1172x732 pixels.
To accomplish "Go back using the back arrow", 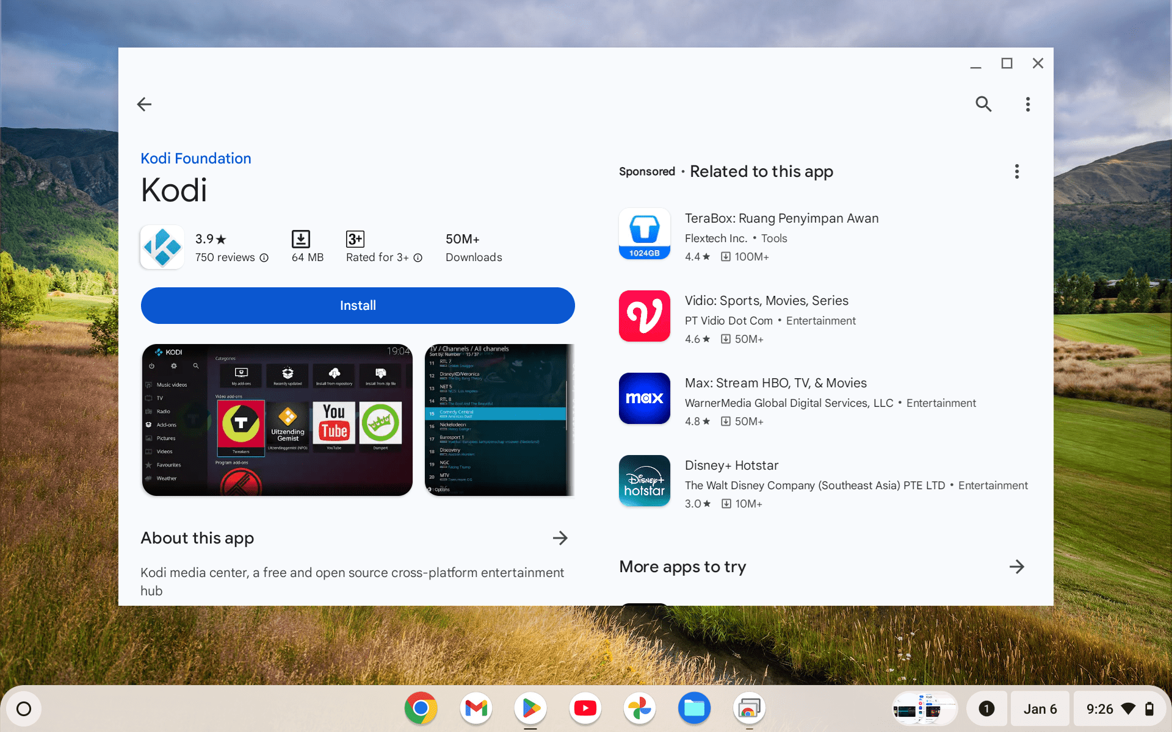I will point(144,104).
